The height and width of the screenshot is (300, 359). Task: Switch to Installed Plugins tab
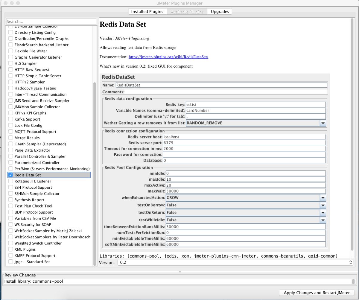coord(147,12)
